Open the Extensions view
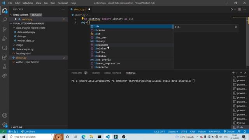Image resolution: width=249 pixels, height=140 pixels. 5,57
